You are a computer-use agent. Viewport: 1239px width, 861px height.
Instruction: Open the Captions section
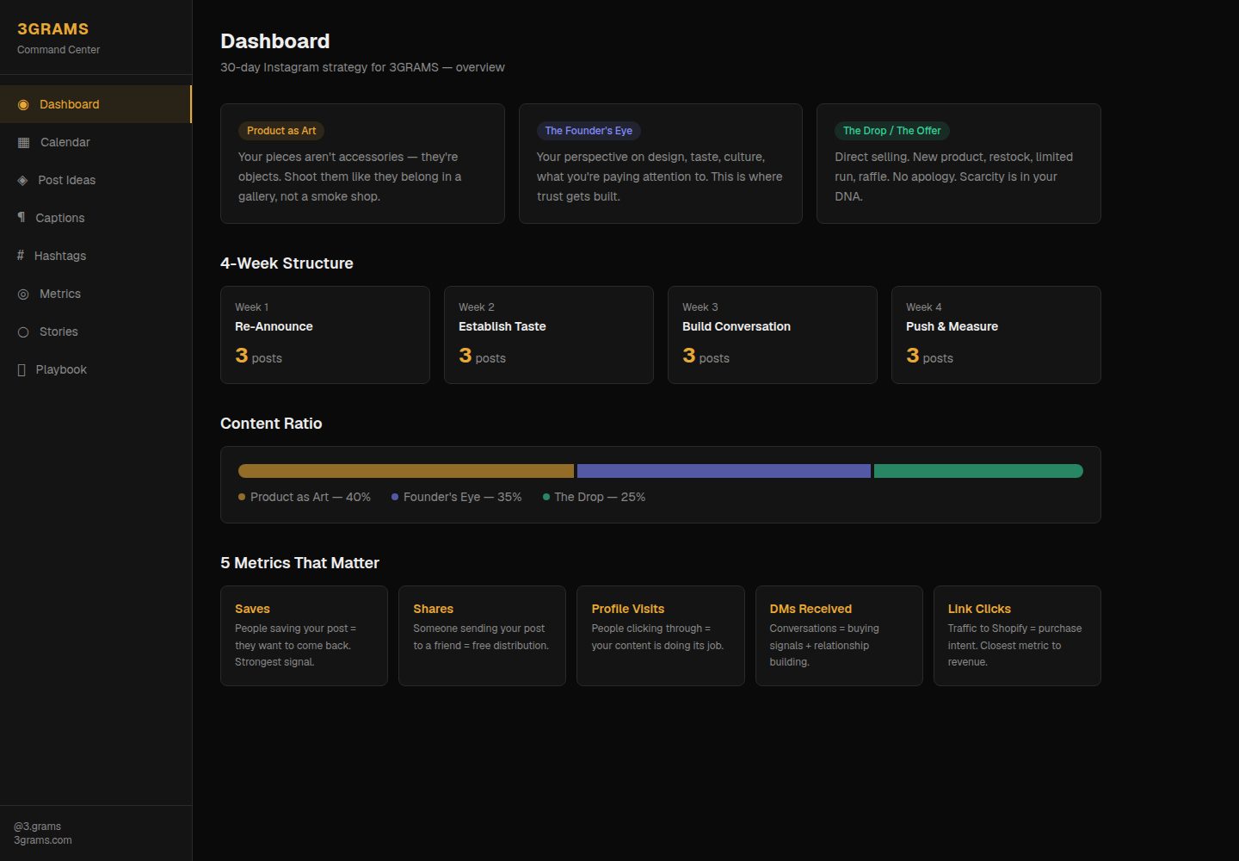coord(96,218)
